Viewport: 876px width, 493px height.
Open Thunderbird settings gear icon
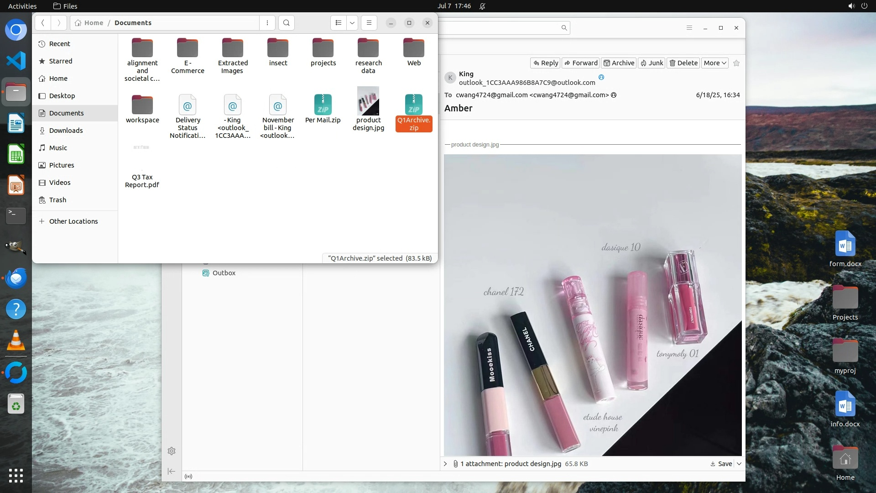tap(172, 451)
